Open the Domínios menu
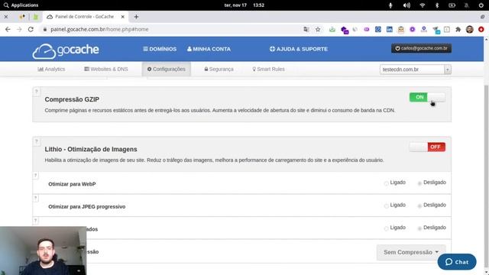Viewport: 489px width, 275px height. (x=160, y=49)
